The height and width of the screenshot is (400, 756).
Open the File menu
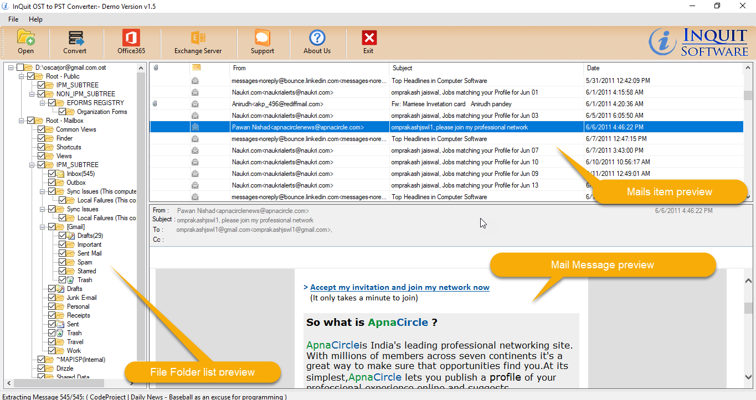click(x=13, y=19)
